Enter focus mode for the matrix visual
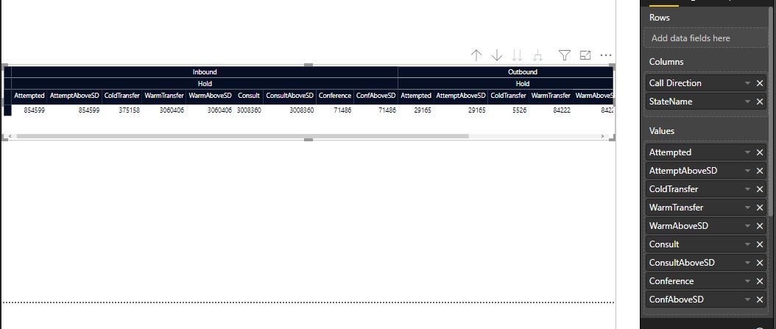Viewport: 776px width, 329px height. [x=585, y=55]
